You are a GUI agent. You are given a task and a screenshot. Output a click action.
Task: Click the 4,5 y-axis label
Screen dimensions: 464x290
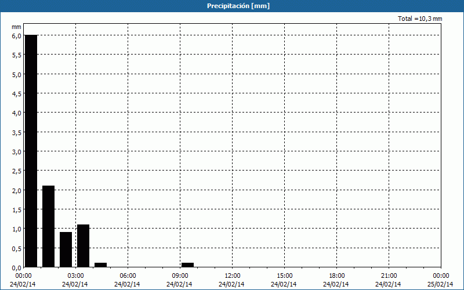tap(17, 94)
